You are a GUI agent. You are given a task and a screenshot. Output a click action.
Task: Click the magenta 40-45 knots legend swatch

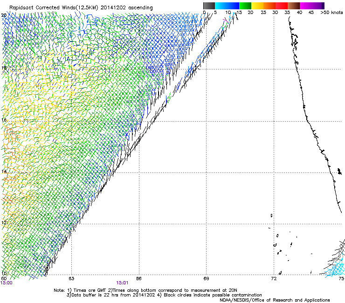click(306, 6)
